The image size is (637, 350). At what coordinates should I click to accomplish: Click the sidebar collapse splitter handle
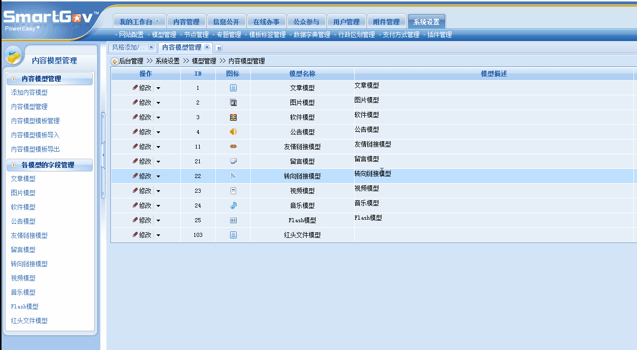103,155
